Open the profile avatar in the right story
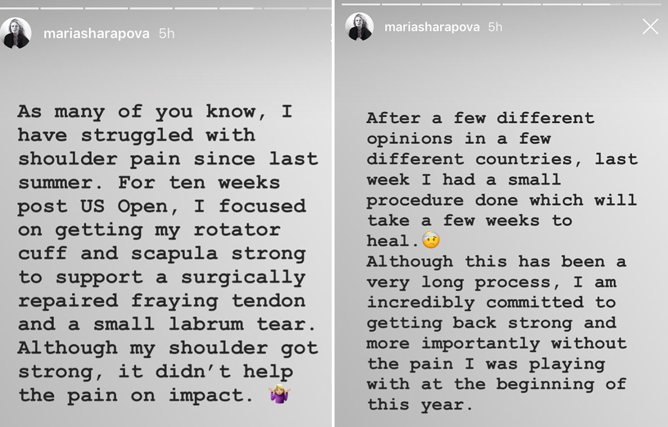 (x=359, y=27)
